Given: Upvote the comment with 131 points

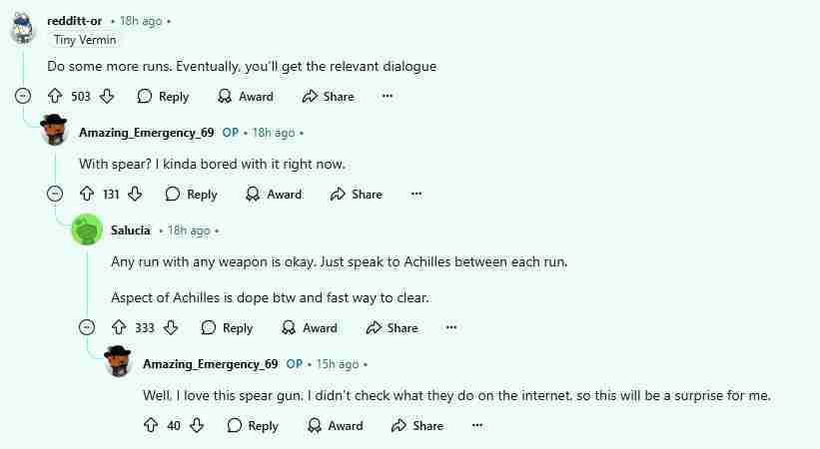Looking at the screenshot, I should (x=87, y=195).
